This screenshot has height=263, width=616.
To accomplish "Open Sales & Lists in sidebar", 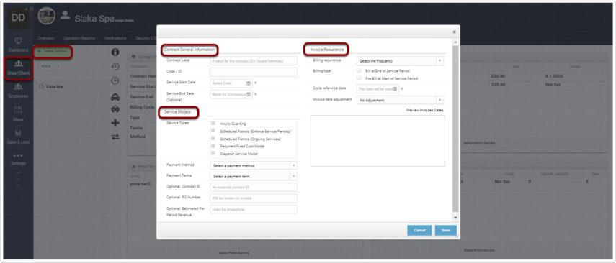I will (x=18, y=137).
